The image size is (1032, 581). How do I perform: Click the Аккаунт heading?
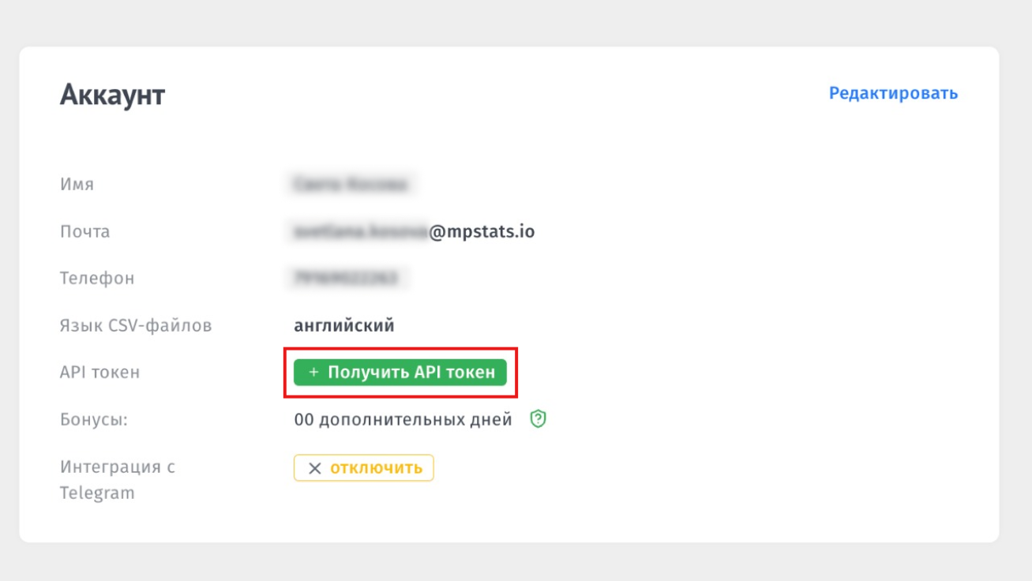point(112,96)
